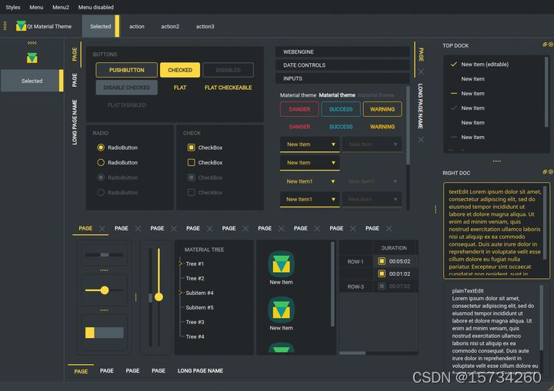The height and width of the screenshot is (391, 554).
Task: Click the yellow progress bar
Action: [x=104, y=333]
